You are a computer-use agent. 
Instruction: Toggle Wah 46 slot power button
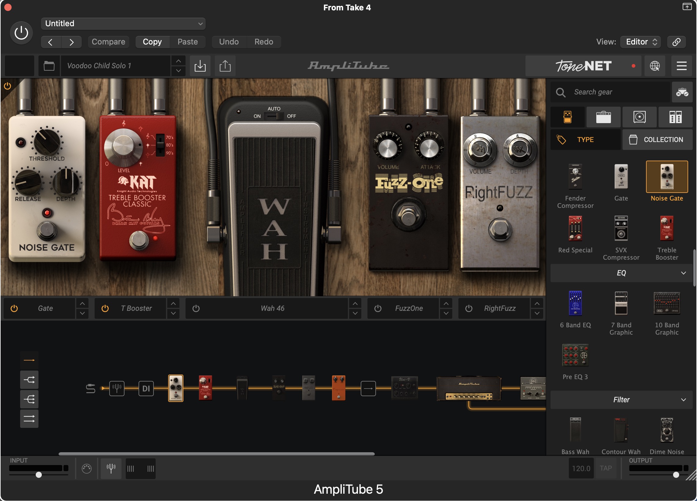point(196,308)
